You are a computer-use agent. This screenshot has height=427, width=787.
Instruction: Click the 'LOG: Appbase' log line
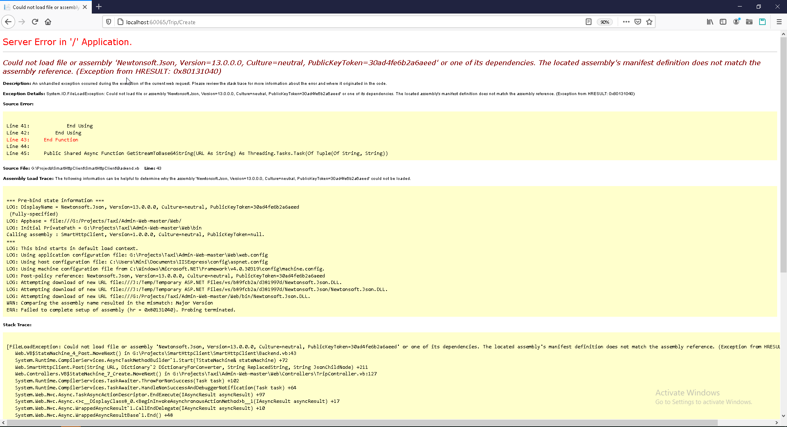pos(94,221)
